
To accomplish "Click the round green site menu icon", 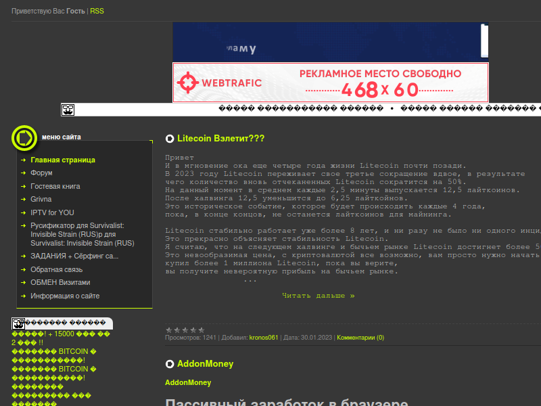I will 24,138.
